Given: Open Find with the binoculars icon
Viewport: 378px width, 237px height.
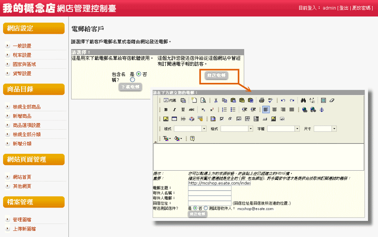Looking at the screenshot, I should point(303,100).
